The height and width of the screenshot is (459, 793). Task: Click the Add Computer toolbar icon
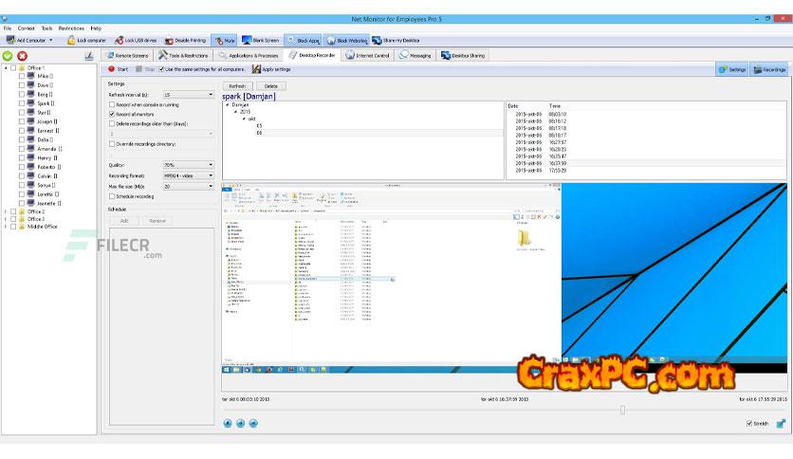click(10, 40)
